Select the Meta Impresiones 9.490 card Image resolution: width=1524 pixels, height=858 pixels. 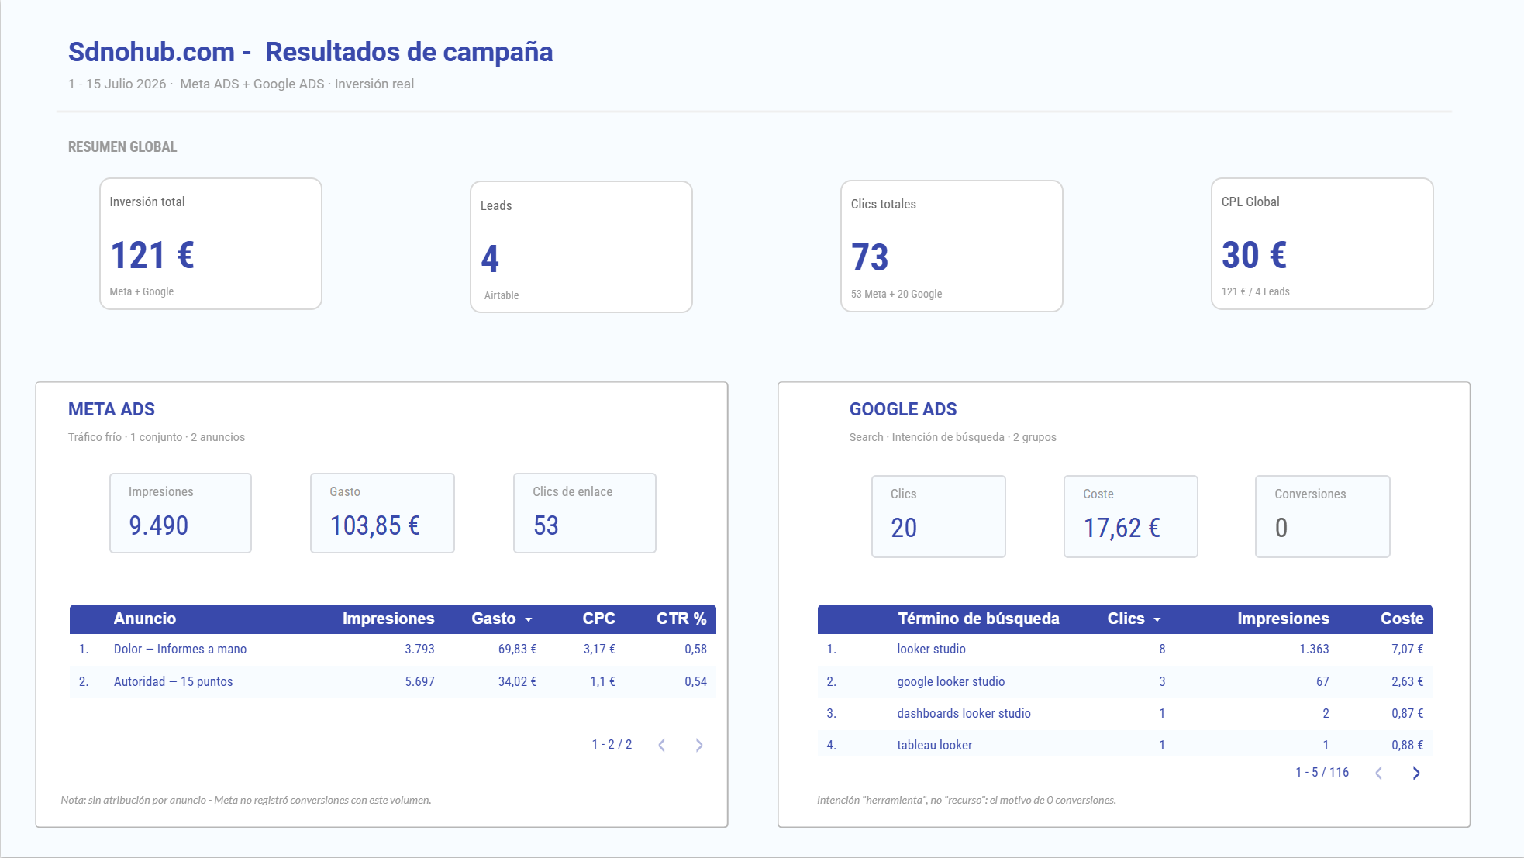point(181,513)
